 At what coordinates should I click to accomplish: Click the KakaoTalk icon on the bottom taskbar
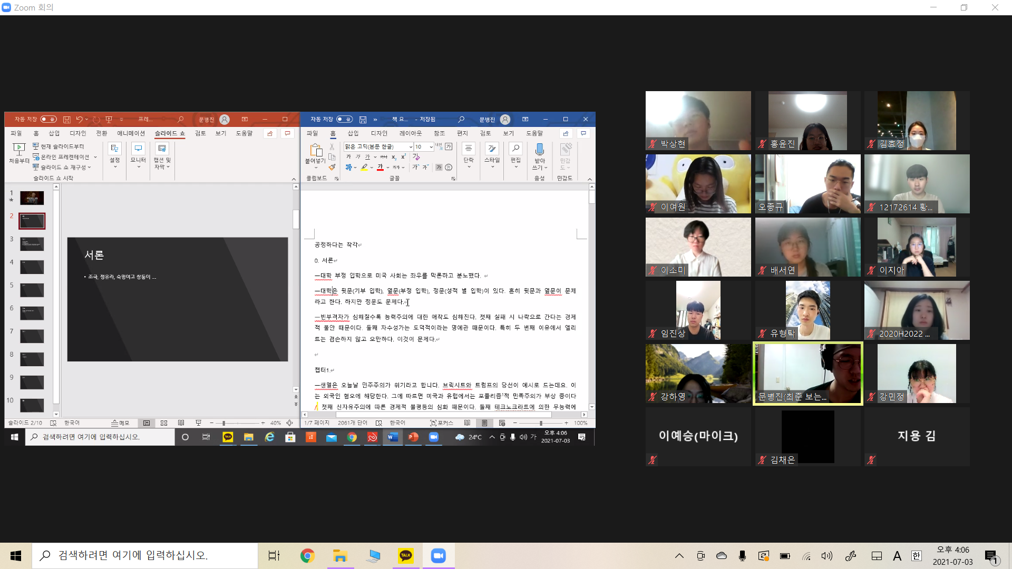[x=405, y=556]
